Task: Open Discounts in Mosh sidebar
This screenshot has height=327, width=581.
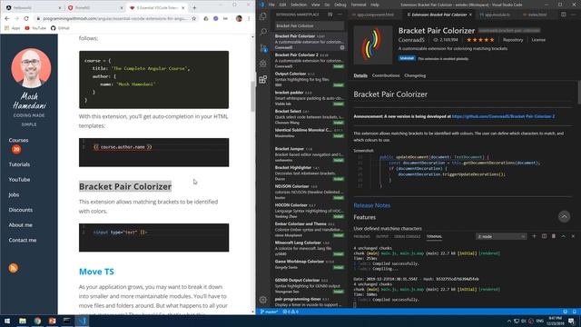Action: 21,210
